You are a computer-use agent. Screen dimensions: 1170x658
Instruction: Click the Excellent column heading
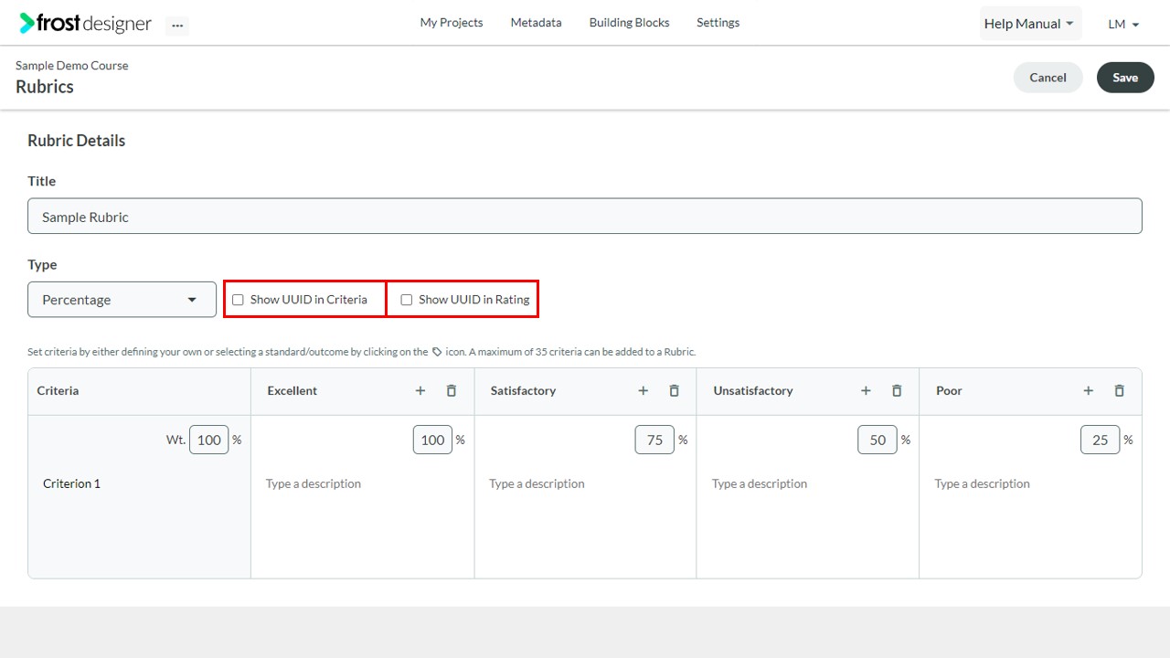(x=292, y=390)
